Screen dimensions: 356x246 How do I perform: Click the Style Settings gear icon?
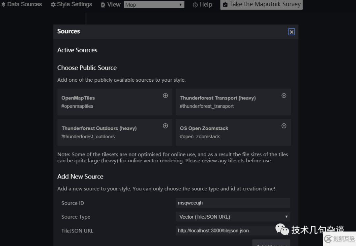pos(53,5)
